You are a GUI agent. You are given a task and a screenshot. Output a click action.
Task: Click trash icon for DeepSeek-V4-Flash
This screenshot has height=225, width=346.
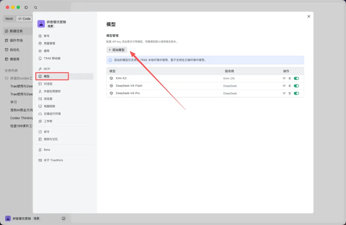(x=290, y=86)
